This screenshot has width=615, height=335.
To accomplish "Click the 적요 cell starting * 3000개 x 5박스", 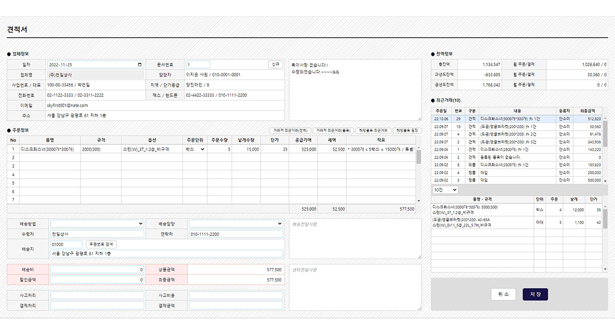I will pos(381,149).
